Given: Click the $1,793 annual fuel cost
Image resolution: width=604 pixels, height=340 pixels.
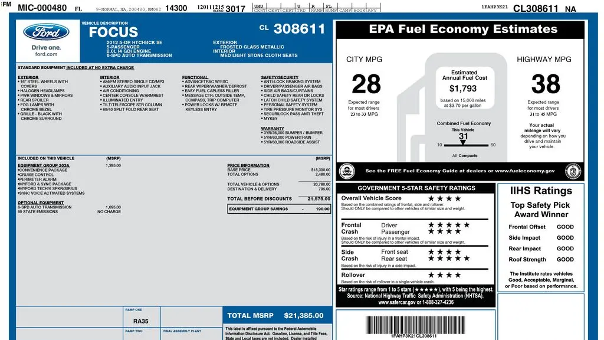Looking at the screenshot, I should click(463, 89).
